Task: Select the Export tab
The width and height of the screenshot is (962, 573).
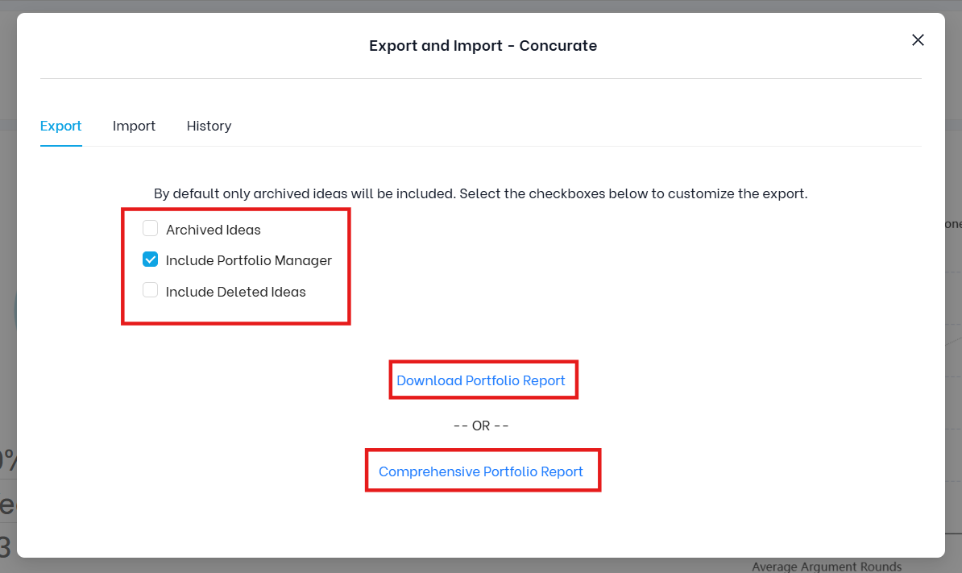Action: tap(61, 126)
